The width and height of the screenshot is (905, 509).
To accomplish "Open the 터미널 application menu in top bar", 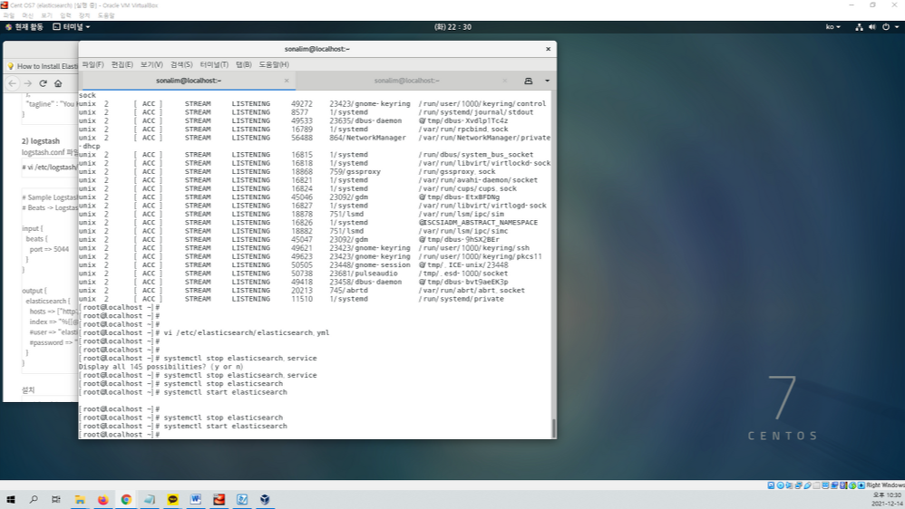I will 72,27.
